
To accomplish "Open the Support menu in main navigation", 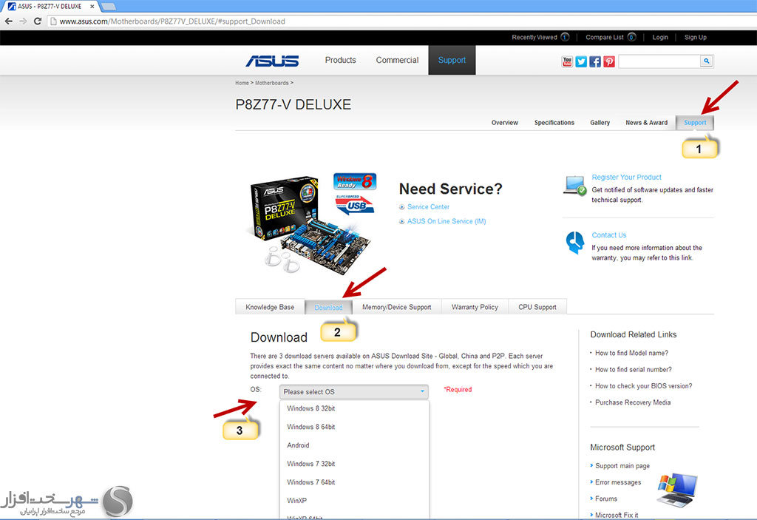I will [452, 60].
